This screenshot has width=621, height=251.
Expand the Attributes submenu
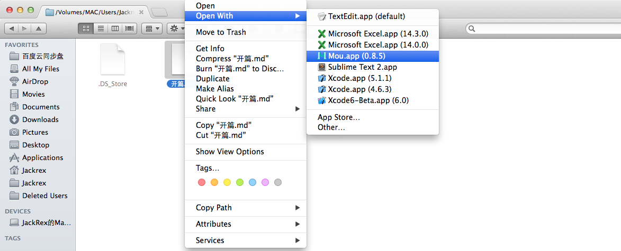coord(246,224)
